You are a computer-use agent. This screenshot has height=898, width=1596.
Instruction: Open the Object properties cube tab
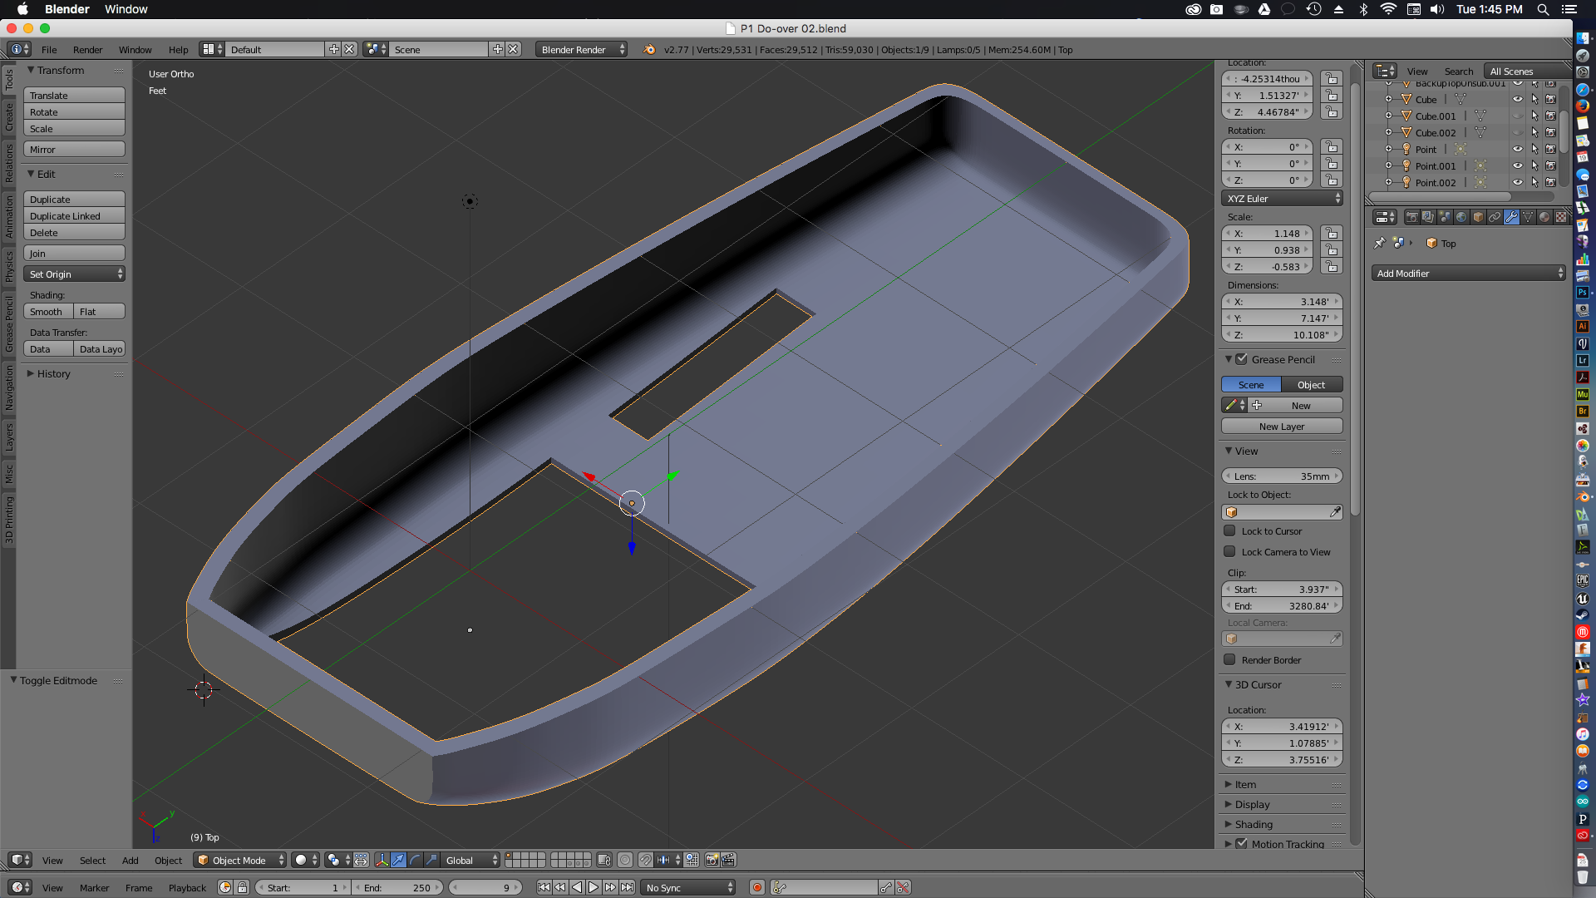coord(1478,217)
